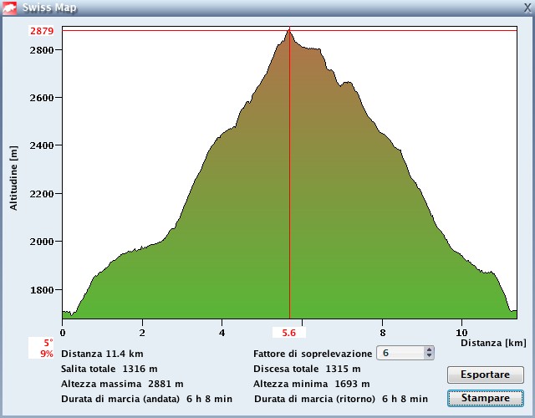Click the Stampare button
Image resolution: width=535 pixels, height=418 pixels.
486,398
